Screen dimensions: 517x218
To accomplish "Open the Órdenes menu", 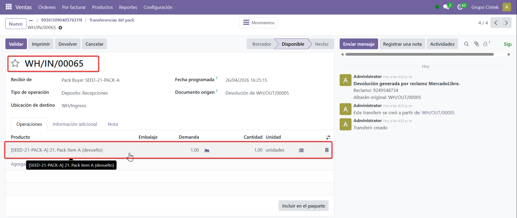I will [47, 7].
